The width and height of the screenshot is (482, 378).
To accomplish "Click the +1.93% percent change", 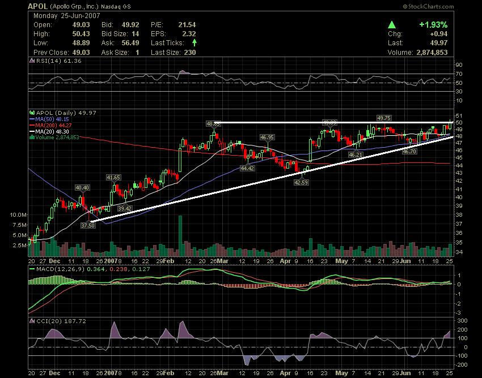I will click(433, 25).
